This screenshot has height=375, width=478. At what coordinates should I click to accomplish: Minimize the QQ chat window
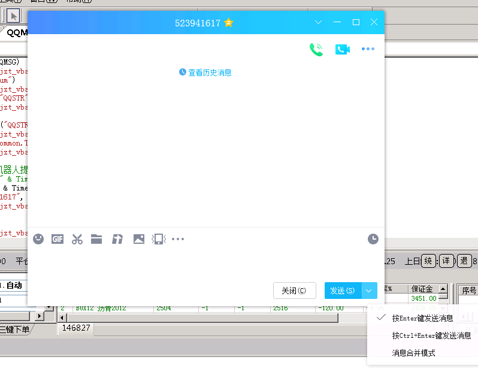click(337, 22)
